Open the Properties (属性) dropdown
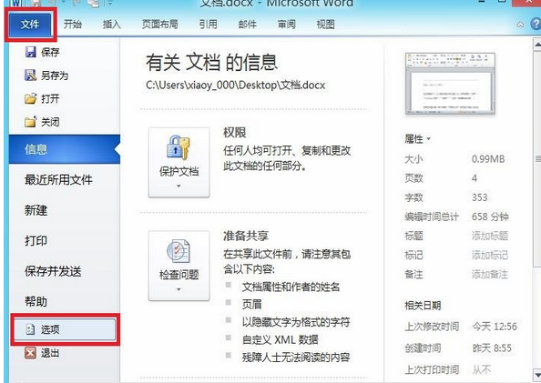Viewport: 541px width, 383px height. point(417,139)
